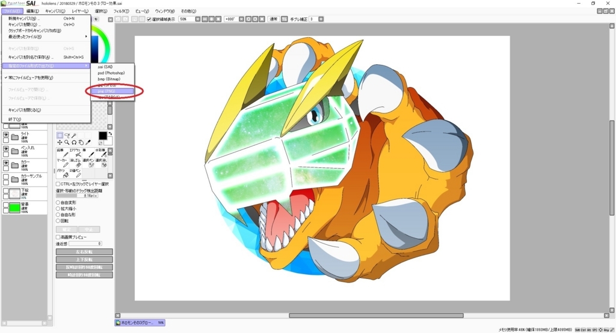This screenshot has width=616, height=333.
Task: Open the レイヤー menu
Action: [x=80, y=11]
